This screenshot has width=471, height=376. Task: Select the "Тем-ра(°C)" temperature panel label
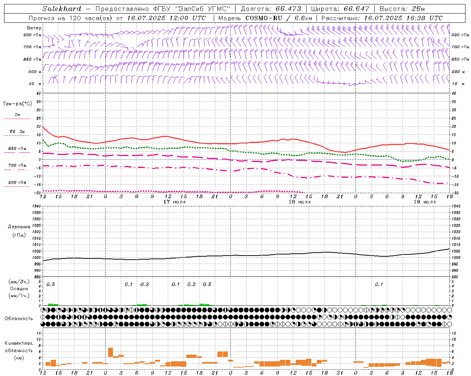(17, 104)
